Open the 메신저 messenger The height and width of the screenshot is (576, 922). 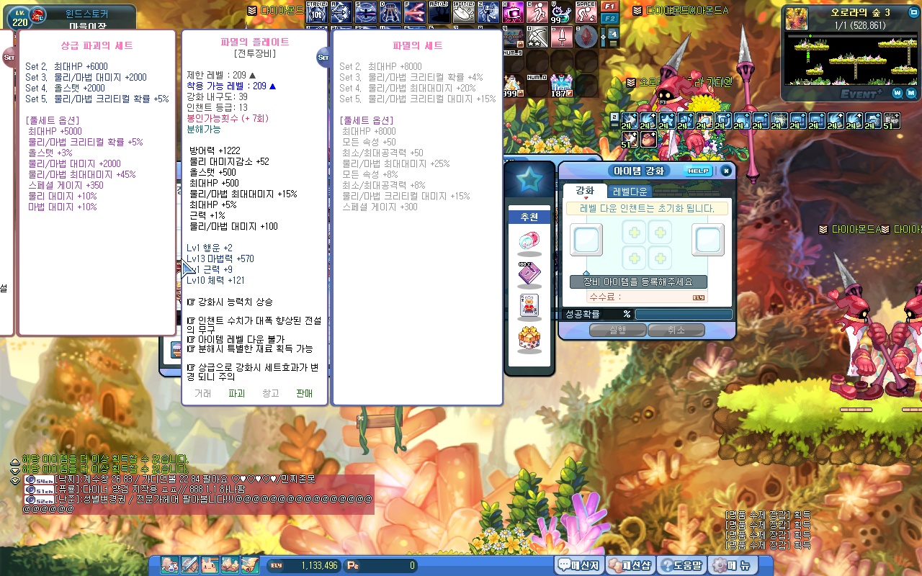[x=579, y=565]
